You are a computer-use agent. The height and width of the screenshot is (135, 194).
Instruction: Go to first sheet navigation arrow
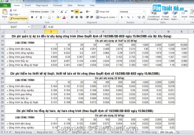pyautogui.click(x=2, y=132)
